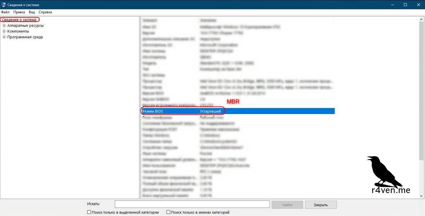Image resolution: width=425 pixels, height=216 pixels.
Task: Click the scroll down arrow of details list
Action: coord(421,196)
